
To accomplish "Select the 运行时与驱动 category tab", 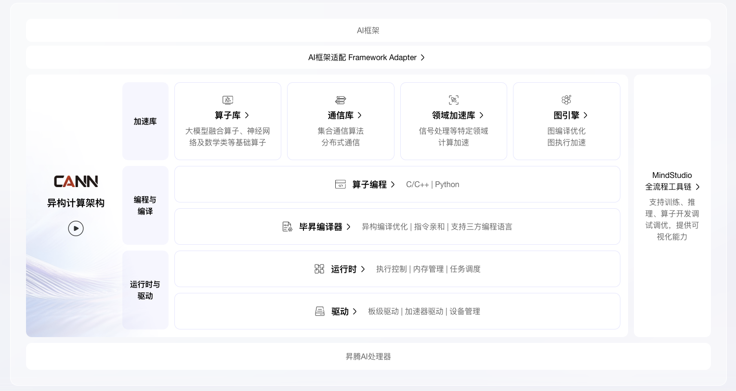I will (145, 290).
